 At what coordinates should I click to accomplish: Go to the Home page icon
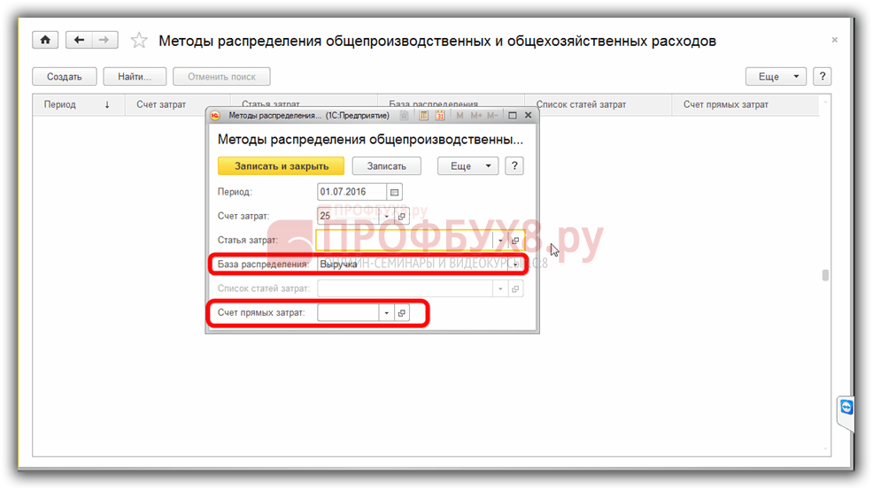coord(45,41)
